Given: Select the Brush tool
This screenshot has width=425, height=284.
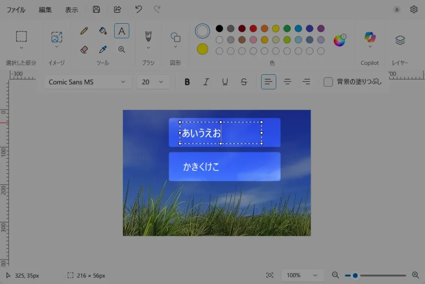Looking at the screenshot, I should click(148, 36).
